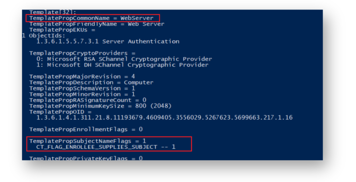356x182 pixels.
Task: Click the TemplatePropSchemaVersion = 1 line
Action: click(x=82, y=89)
